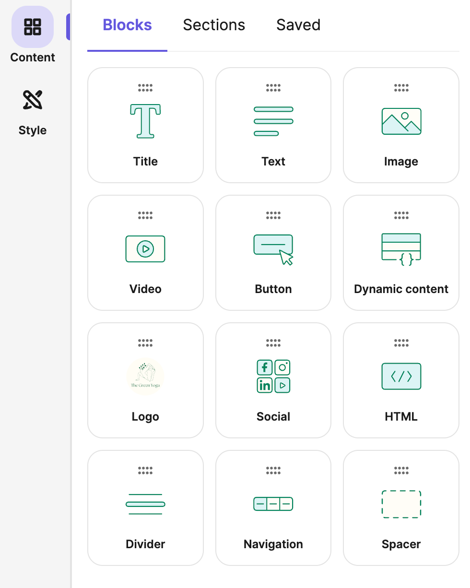This screenshot has height=588, width=470.
Task: Pick the Navigation block icon
Action: click(273, 504)
